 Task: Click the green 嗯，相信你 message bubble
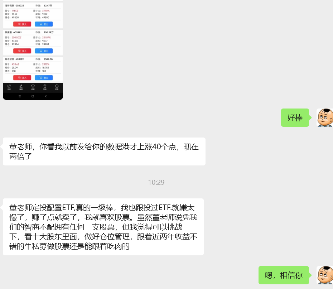coord(284,275)
